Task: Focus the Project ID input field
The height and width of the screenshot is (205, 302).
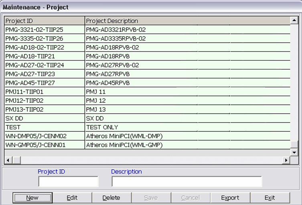Action: coord(68,181)
